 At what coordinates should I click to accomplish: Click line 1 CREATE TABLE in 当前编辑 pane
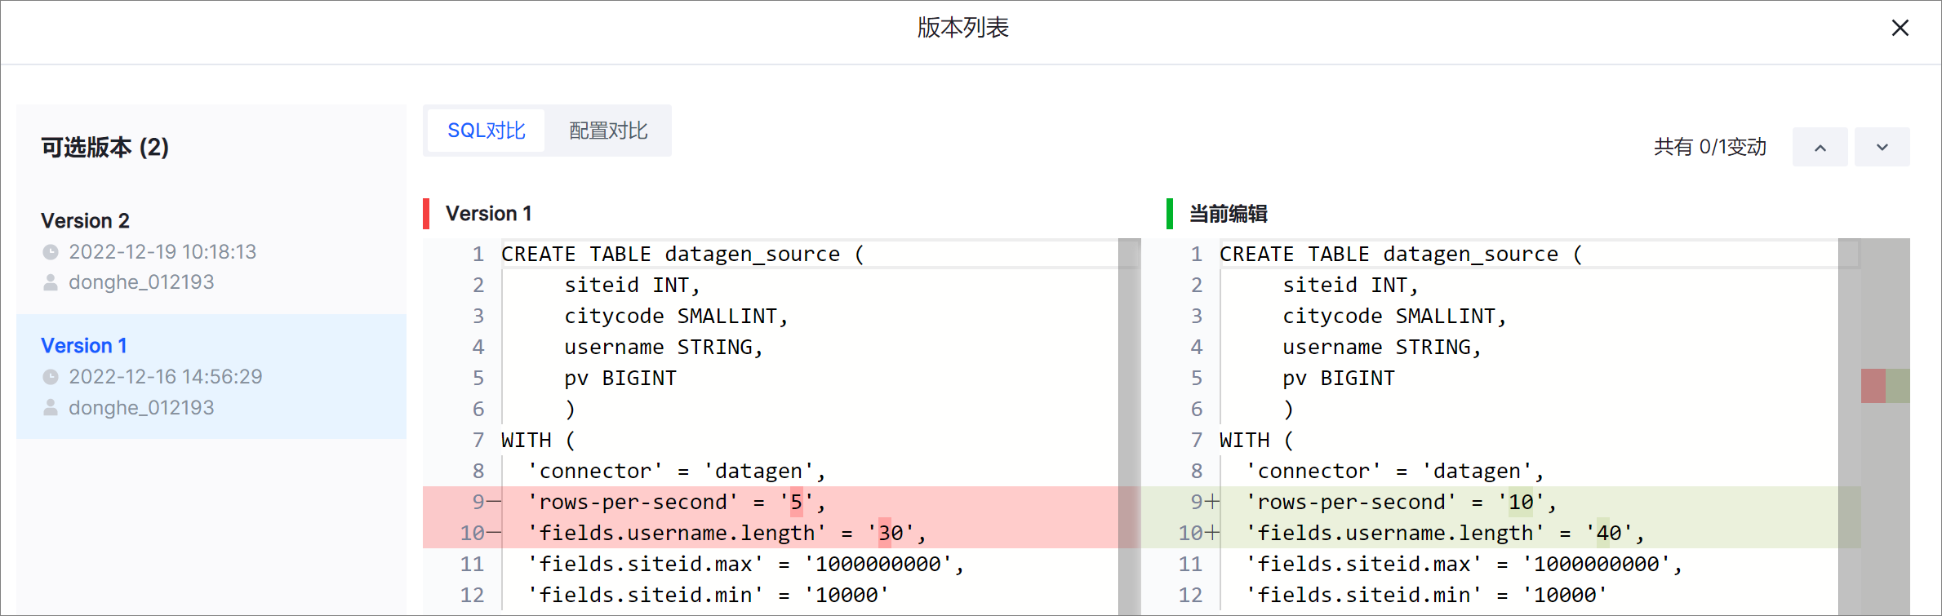tap(1401, 254)
